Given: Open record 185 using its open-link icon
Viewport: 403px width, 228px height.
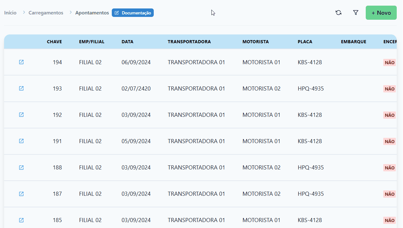Looking at the screenshot, I should [21, 220].
